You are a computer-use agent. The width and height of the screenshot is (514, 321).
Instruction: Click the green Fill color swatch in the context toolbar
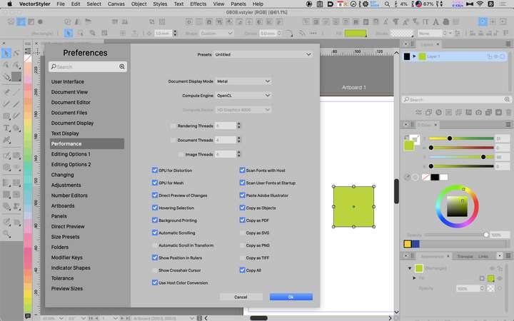(356, 33)
